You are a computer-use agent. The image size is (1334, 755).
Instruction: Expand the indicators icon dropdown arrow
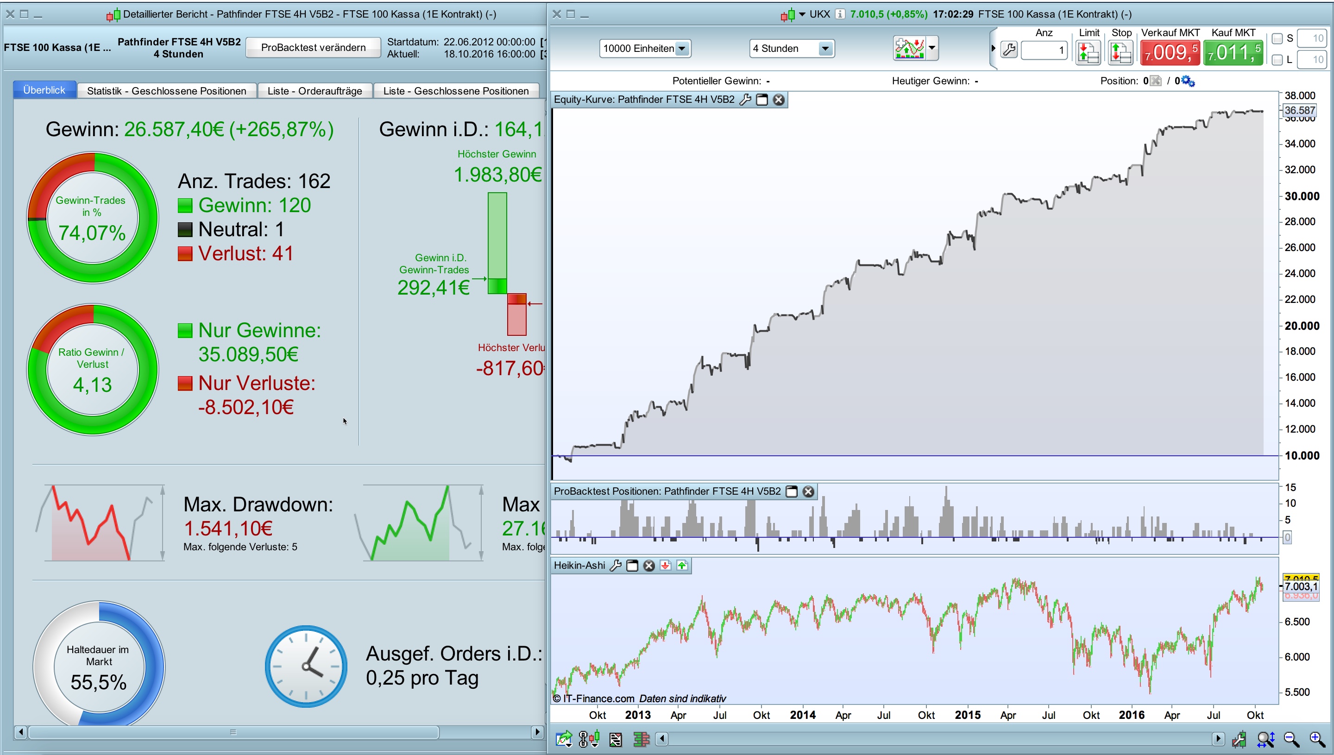(x=931, y=48)
